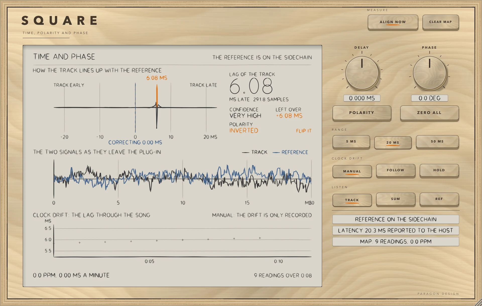Click the Very High confidence readout
Screen dimensions: 482x306
pyautogui.click(x=245, y=116)
